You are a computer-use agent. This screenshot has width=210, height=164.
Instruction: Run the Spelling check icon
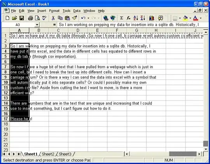(x=44, y=18)
